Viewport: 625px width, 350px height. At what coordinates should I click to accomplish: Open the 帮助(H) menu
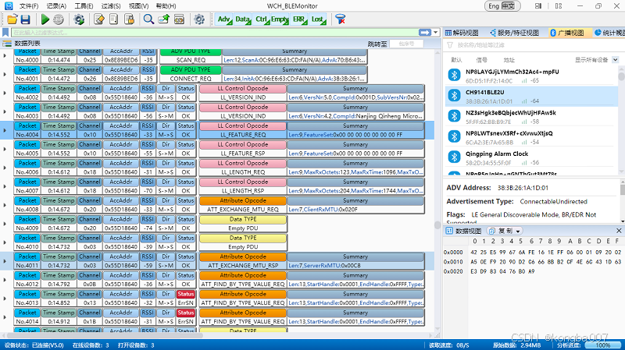166,6
